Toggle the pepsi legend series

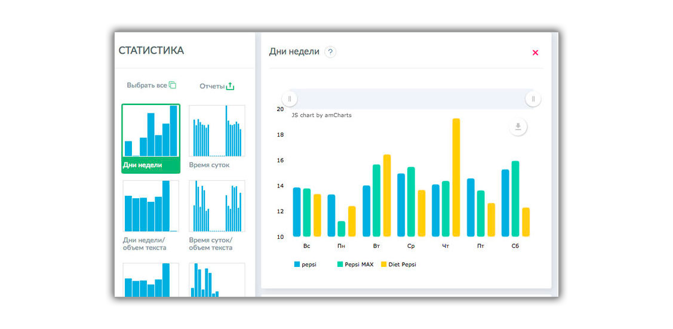[305, 265]
